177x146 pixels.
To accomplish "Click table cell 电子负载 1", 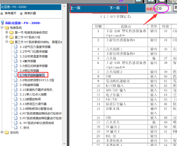I will [126, 95].
